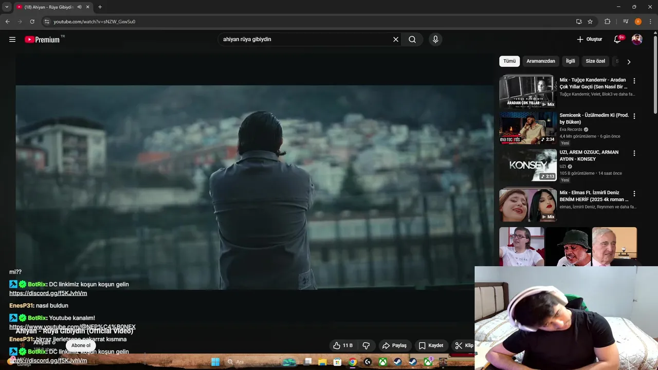Open a new Chrome tab
The image size is (658, 370).
100,7
